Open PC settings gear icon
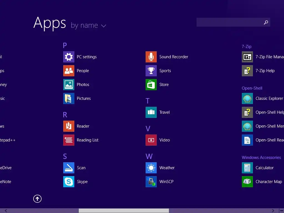The width and height of the screenshot is (284, 213). tap(69, 57)
